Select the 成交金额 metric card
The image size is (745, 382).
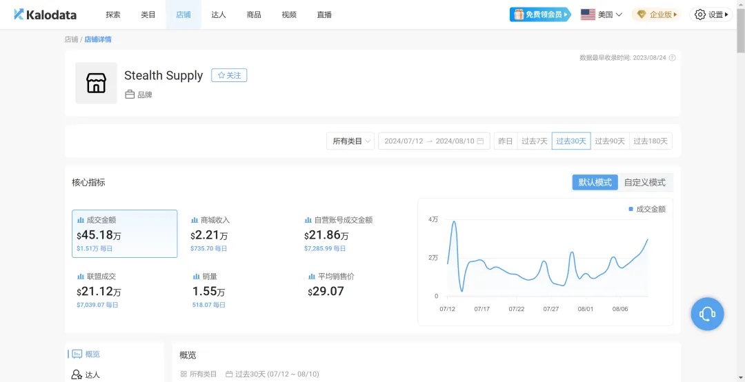pos(124,234)
